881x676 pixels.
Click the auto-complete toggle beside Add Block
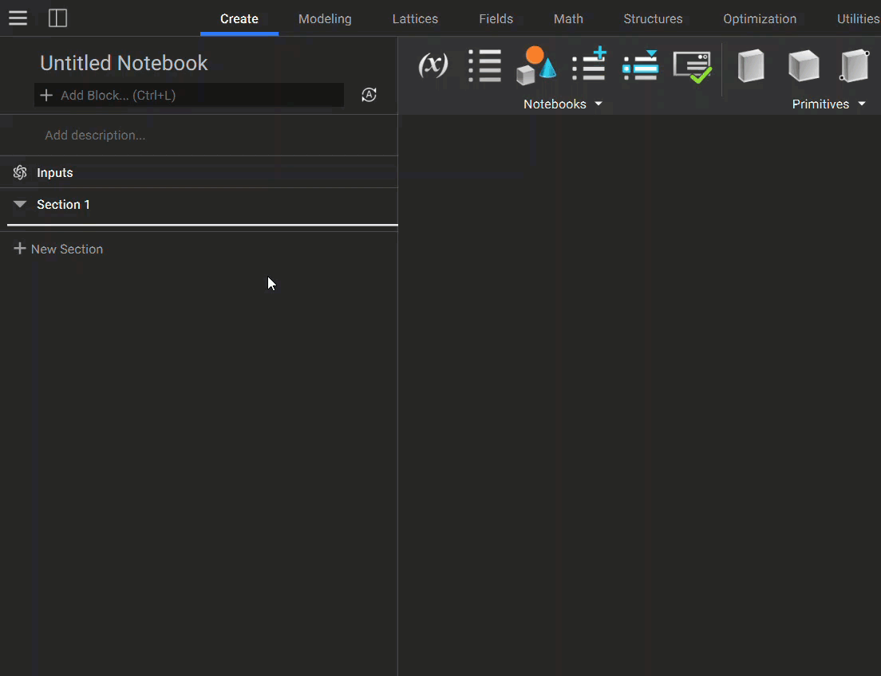[369, 94]
